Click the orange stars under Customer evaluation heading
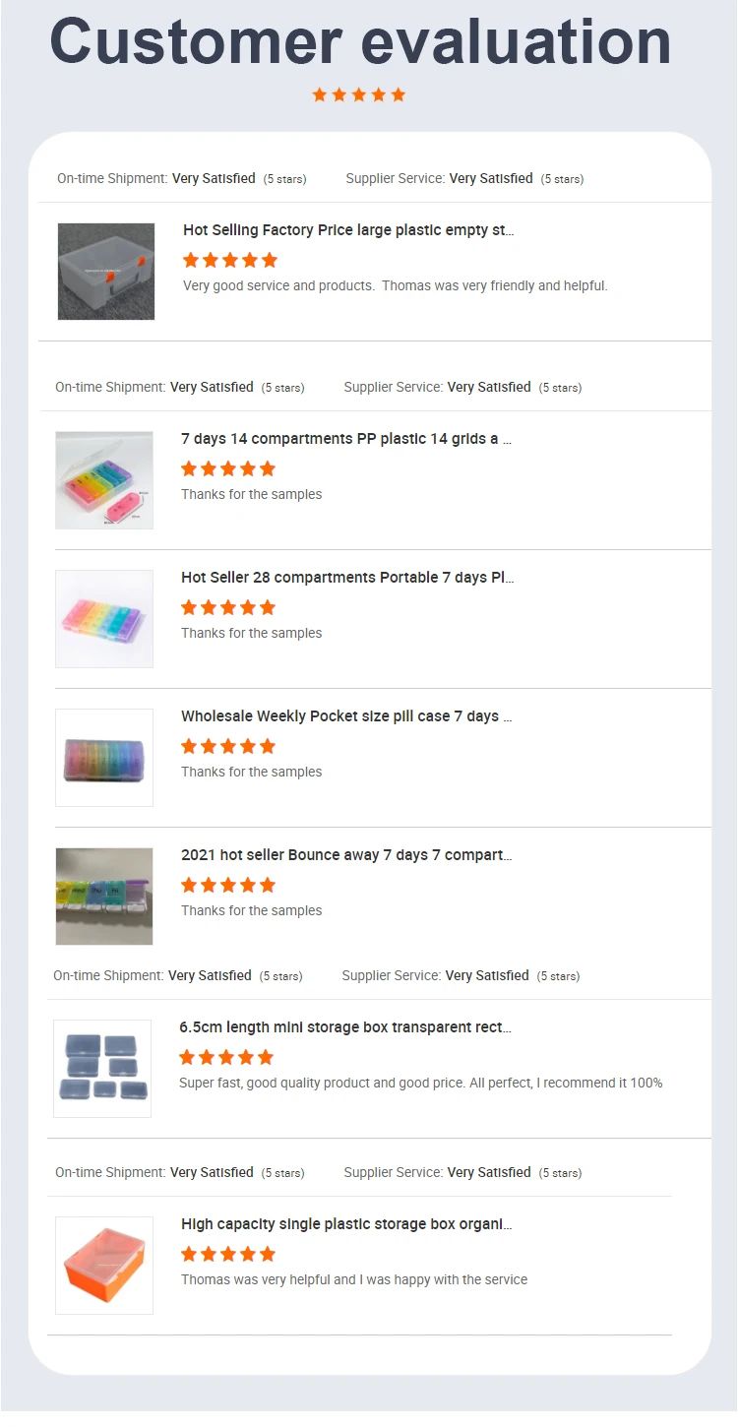738x1427 pixels. coord(359,95)
